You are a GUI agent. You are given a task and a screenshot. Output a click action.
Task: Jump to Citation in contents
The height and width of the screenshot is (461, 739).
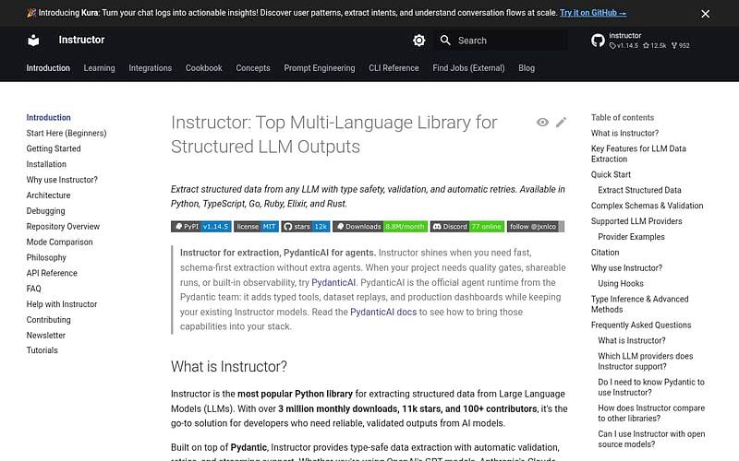click(605, 252)
